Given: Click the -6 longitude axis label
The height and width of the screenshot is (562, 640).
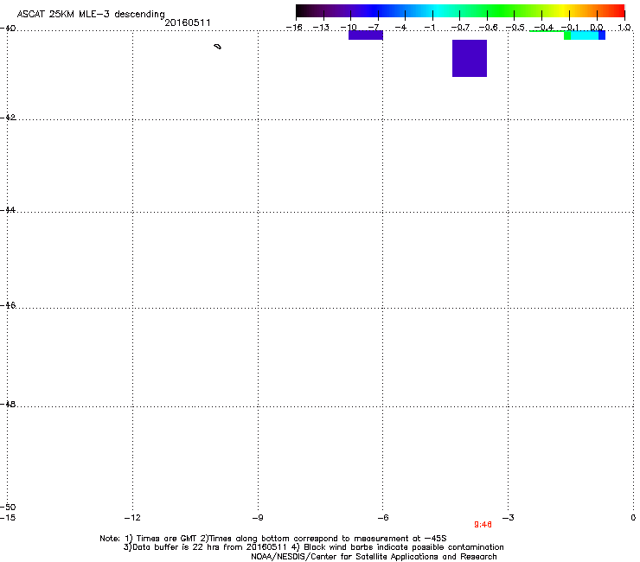Looking at the screenshot, I should [x=382, y=518].
